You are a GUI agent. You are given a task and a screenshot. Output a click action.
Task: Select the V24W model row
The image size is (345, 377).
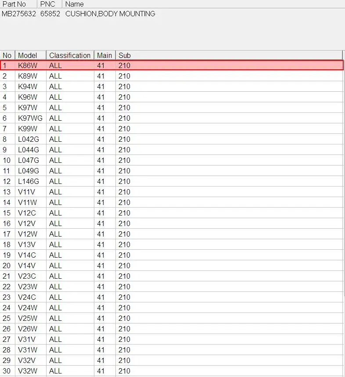tap(172, 308)
